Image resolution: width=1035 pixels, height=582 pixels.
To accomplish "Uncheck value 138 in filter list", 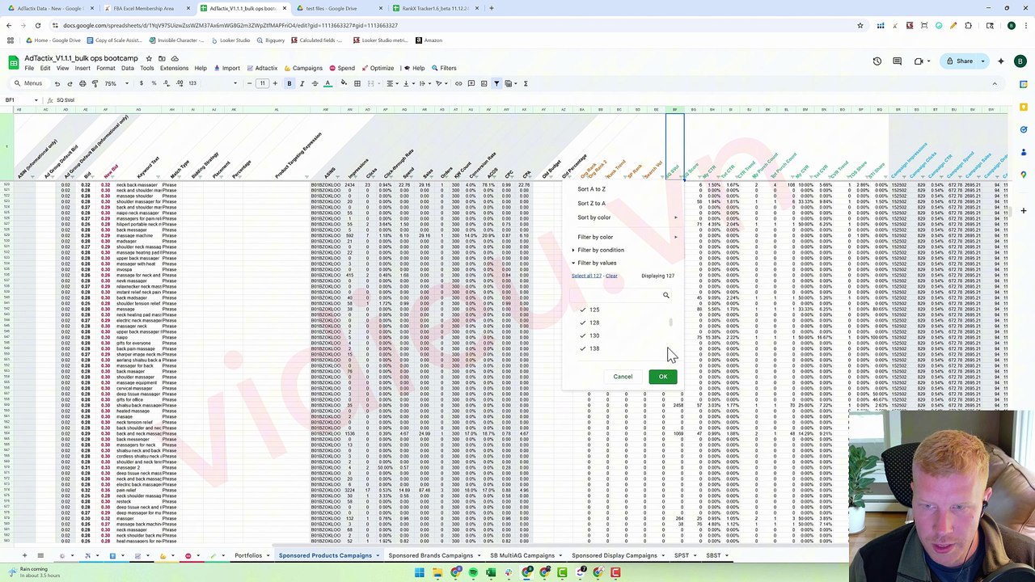I will click(582, 348).
